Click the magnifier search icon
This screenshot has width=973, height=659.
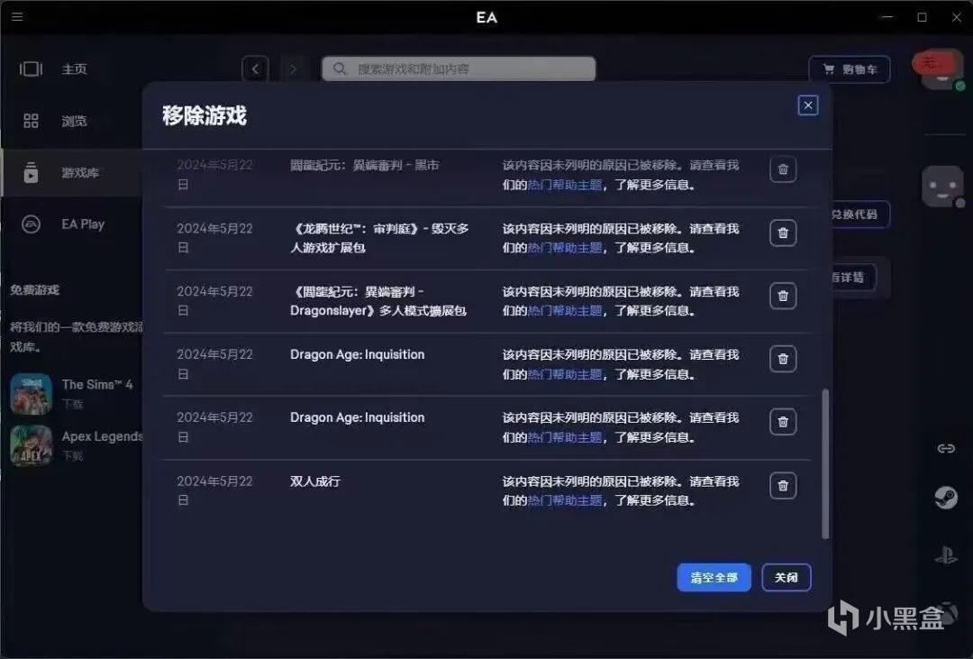coord(340,69)
